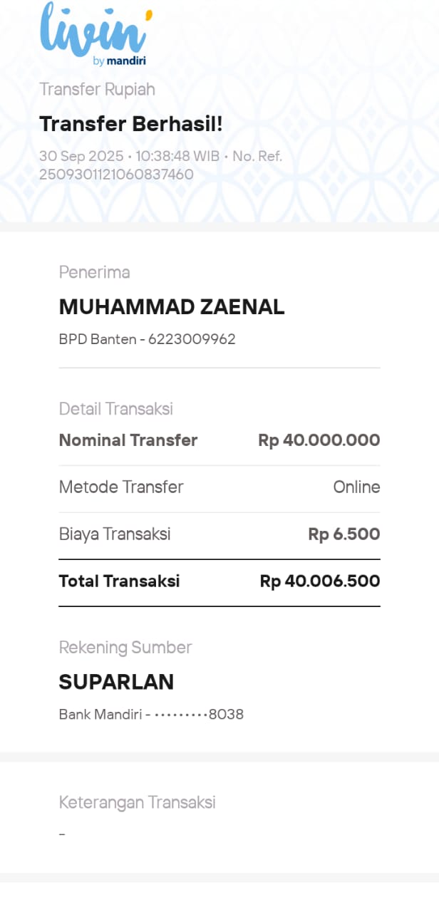Click the Total Transaksi label

click(x=119, y=581)
